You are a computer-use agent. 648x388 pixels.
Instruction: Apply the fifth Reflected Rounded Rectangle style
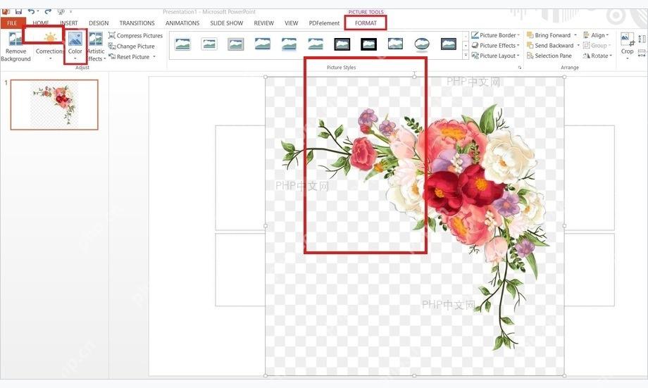click(x=289, y=44)
